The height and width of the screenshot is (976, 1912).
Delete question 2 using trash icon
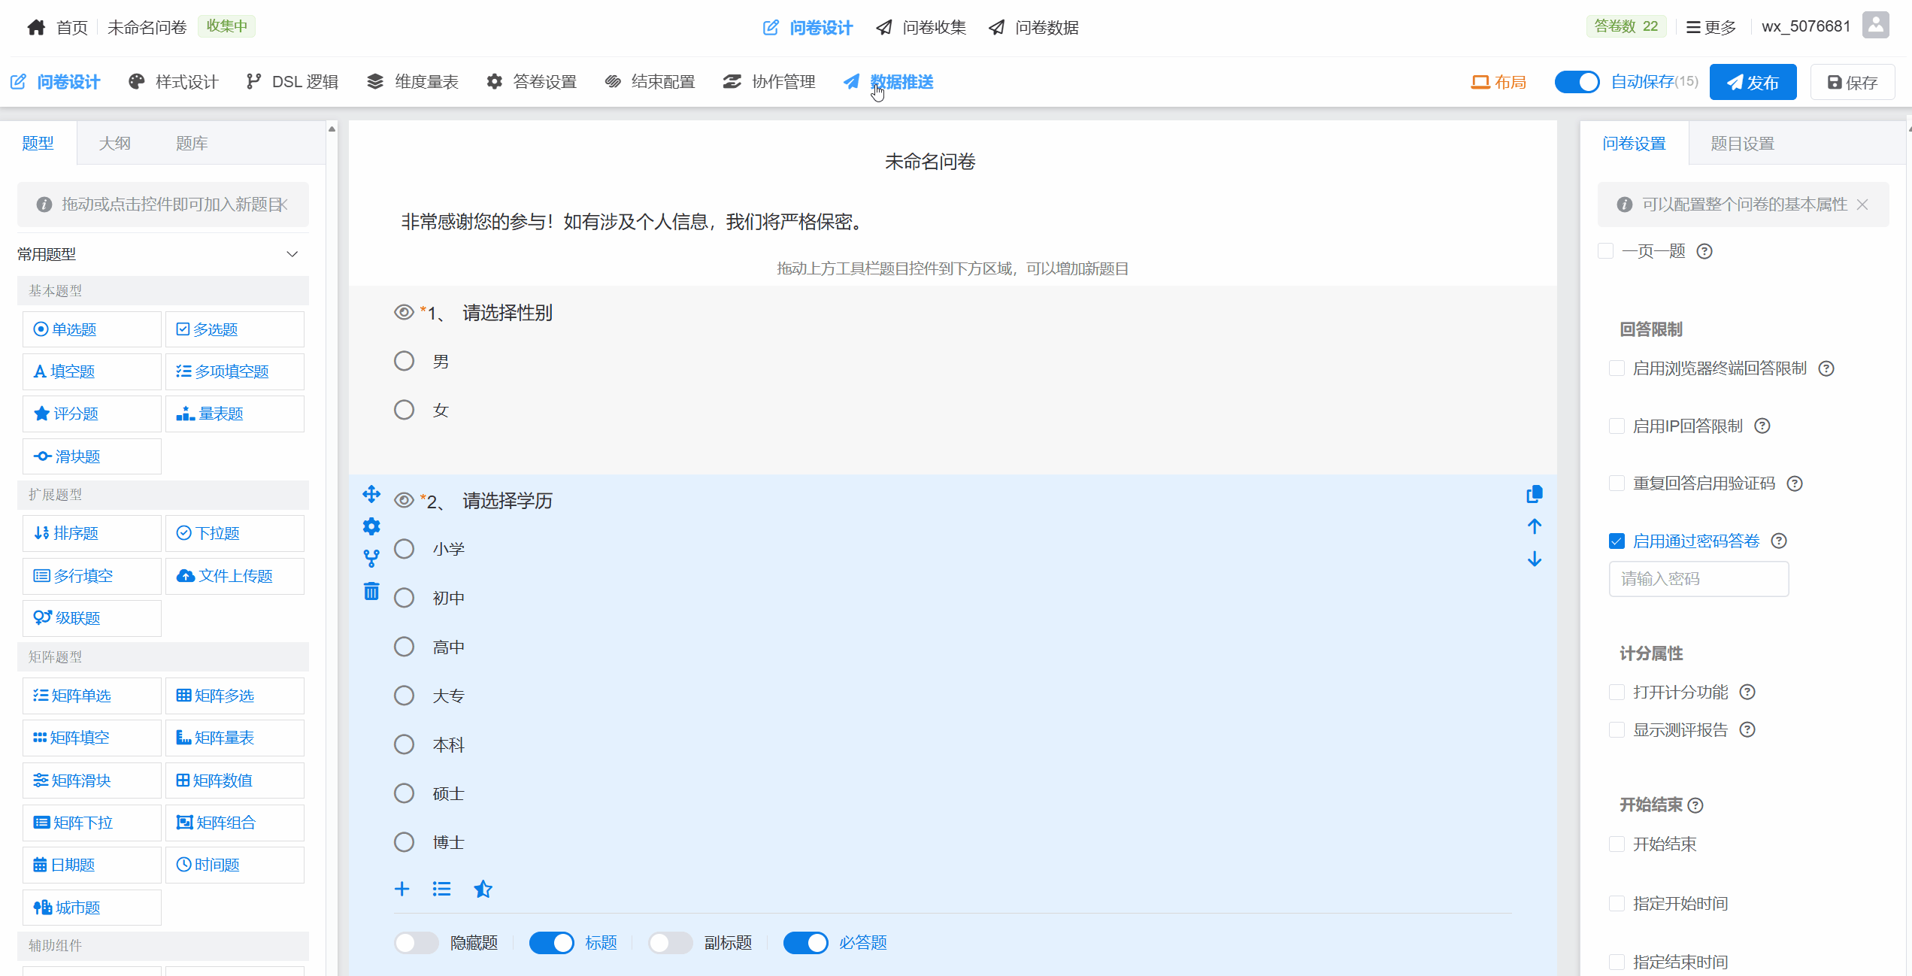[371, 592]
